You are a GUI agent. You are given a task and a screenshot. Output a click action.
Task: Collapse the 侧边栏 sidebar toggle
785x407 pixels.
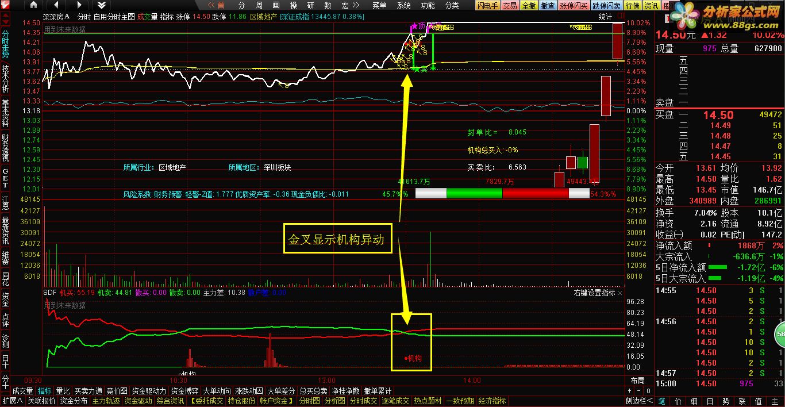(x=640, y=401)
